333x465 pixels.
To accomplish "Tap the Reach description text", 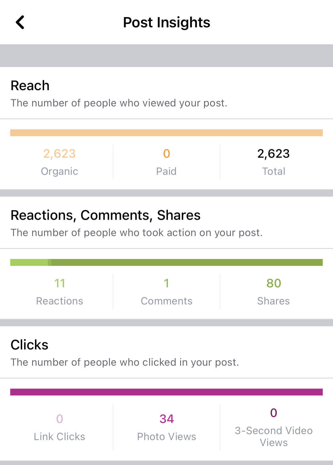I will pyautogui.click(x=119, y=103).
